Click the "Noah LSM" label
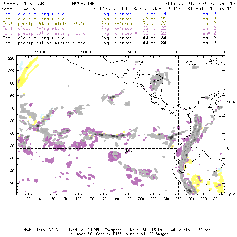 click(x=139, y=230)
